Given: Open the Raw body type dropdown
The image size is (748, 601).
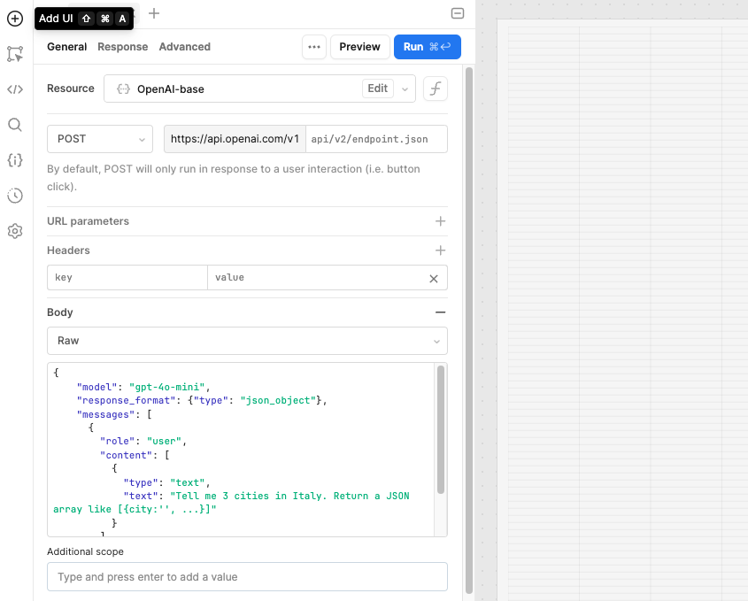Looking at the screenshot, I should point(247,341).
